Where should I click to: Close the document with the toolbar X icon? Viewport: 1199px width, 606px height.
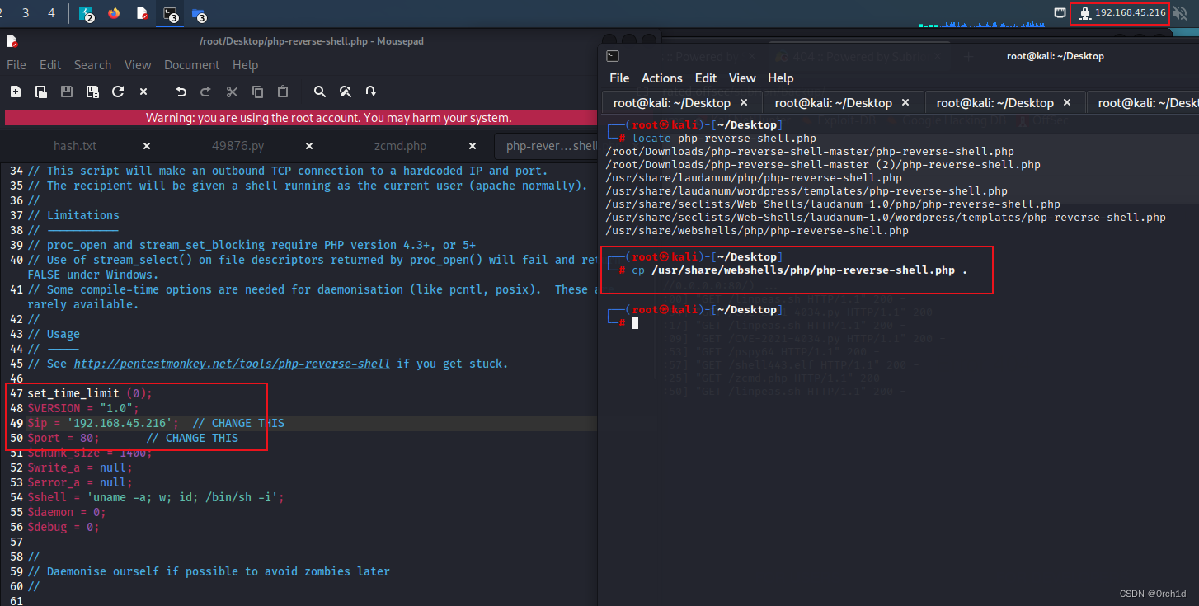[143, 92]
